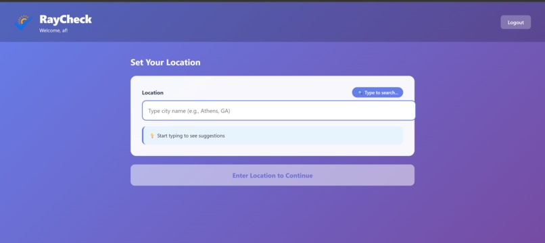Click the RayCheck title text
Image resolution: width=545 pixels, height=243 pixels.
[66, 20]
